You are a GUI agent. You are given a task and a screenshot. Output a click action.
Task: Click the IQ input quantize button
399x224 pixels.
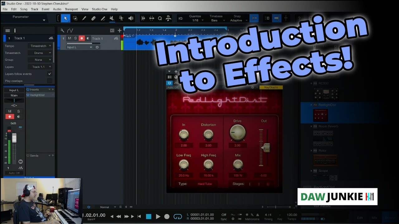click(x=180, y=19)
